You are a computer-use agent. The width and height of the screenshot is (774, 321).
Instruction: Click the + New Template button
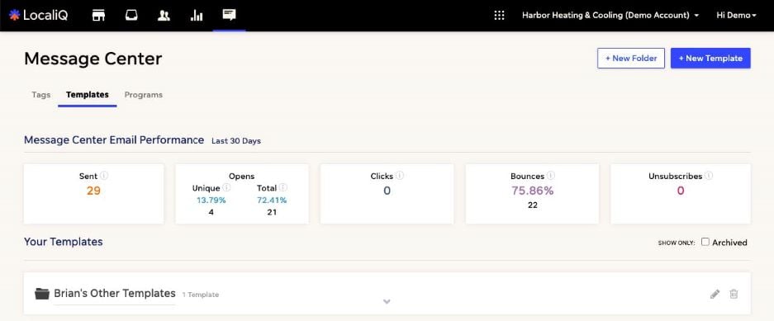pyautogui.click(x=710, y=59)
